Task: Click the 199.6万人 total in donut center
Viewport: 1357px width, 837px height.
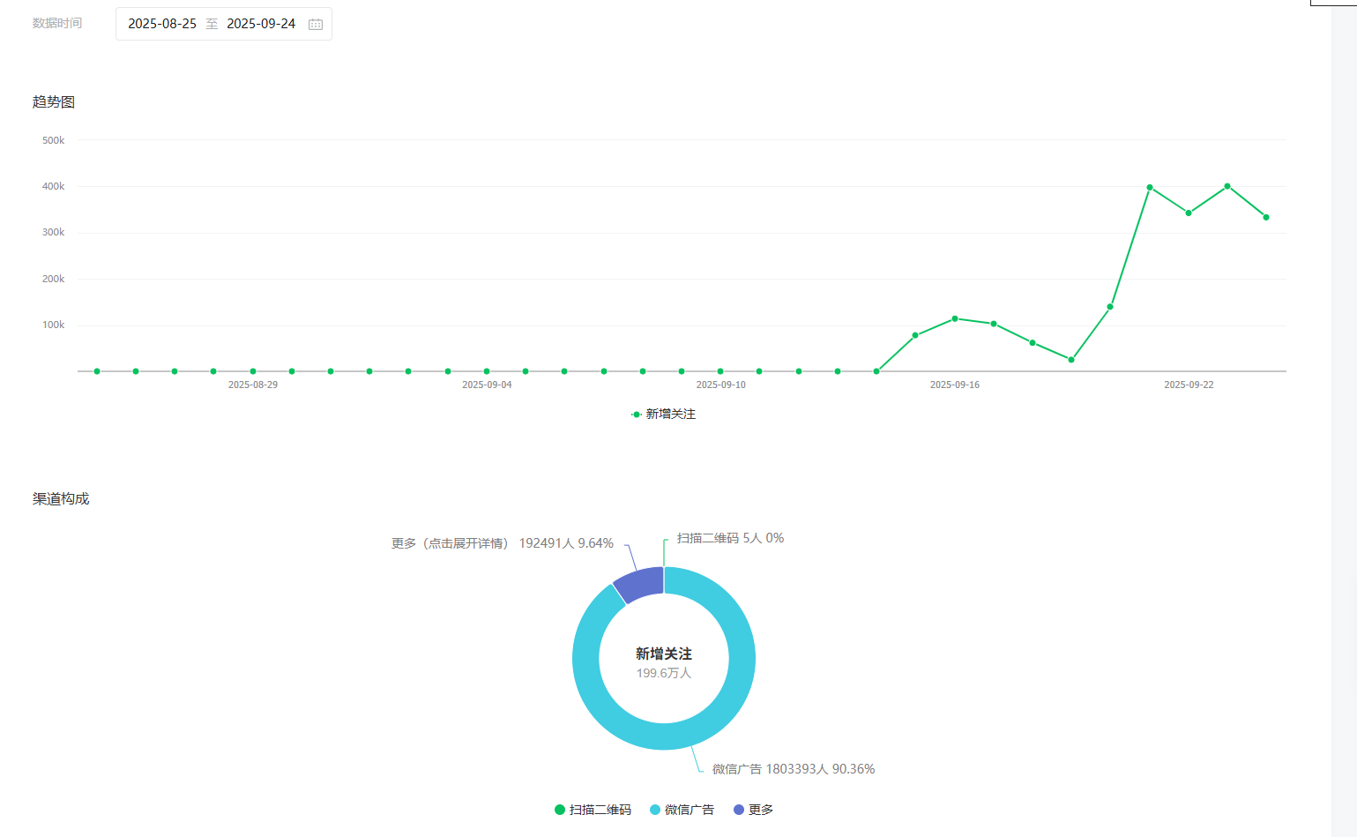Action: pyautogui.click(x=664, y=673)
